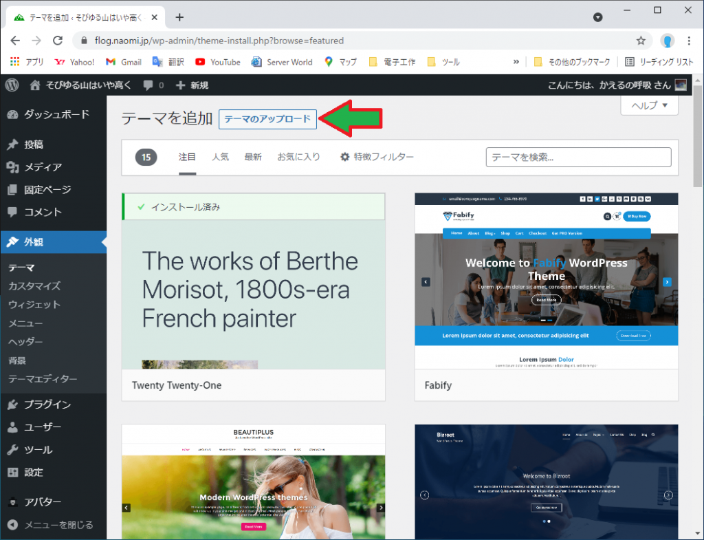
Task: Open the Server World bookmark
Action: coord(282,62)
